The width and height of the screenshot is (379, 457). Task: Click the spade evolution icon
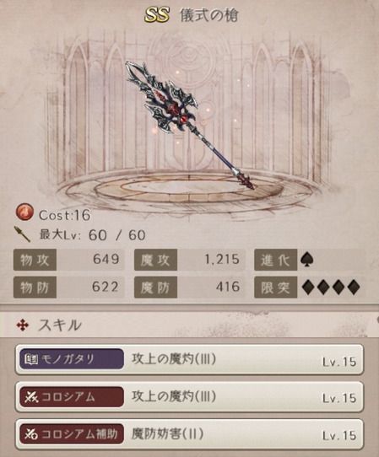[307, 259]
